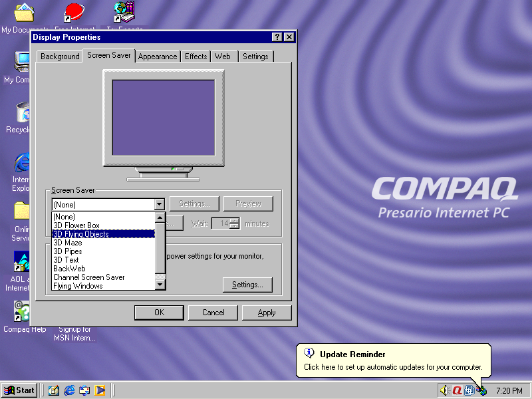The width and height of the screenshot is (532, 399).
Task: Open the Start menu
Action: (19, 390)
